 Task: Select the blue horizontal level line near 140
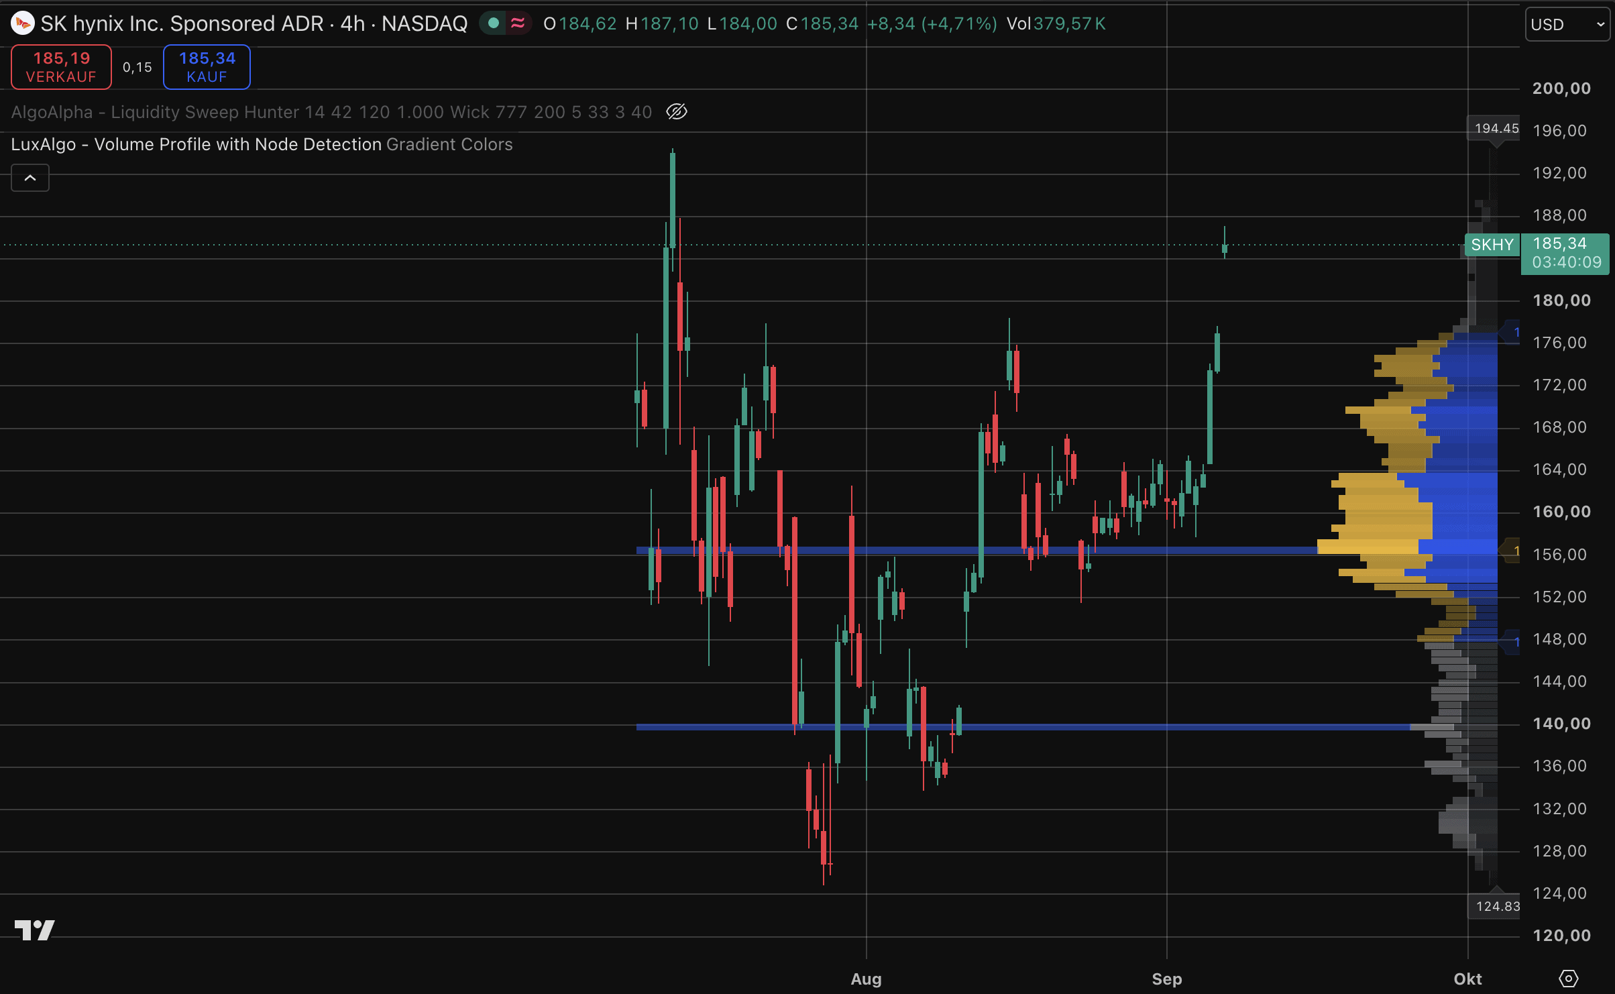[x=1023, y=727]
